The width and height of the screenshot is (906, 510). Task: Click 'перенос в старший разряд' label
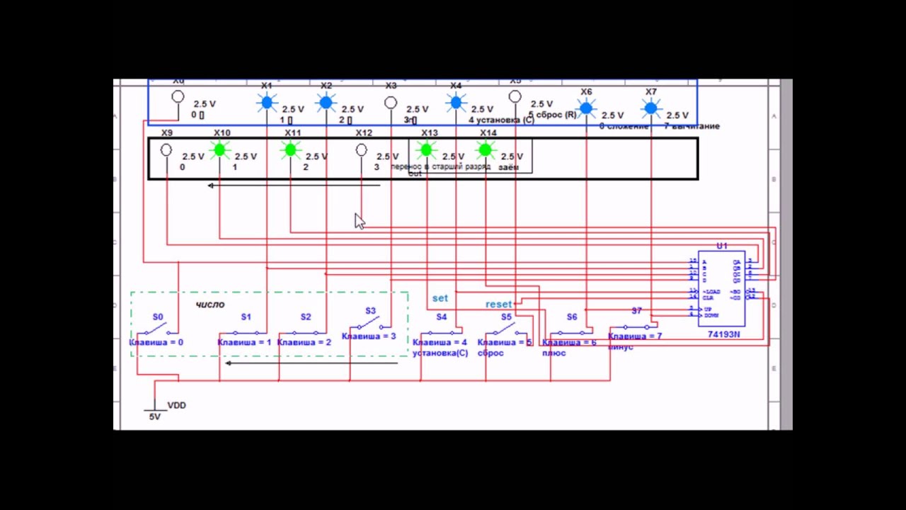(x=440, y=167)
